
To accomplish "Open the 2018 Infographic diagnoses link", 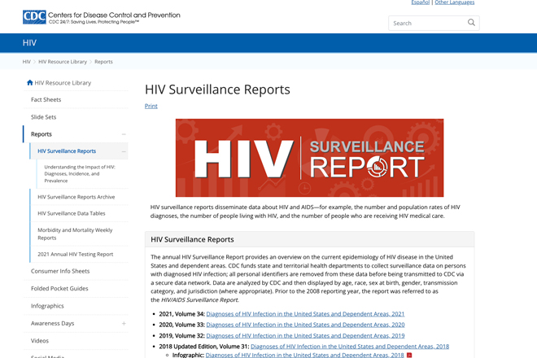I will 304,356.
